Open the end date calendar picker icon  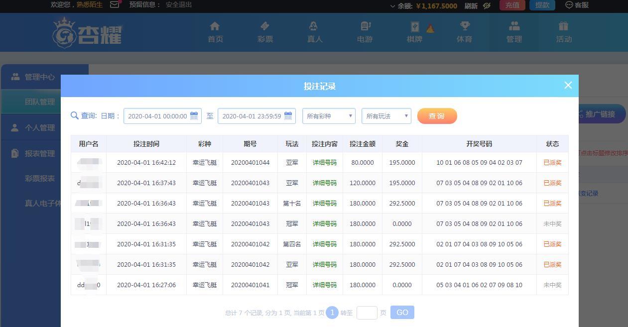pyautogui.click(x=288, y=116)
